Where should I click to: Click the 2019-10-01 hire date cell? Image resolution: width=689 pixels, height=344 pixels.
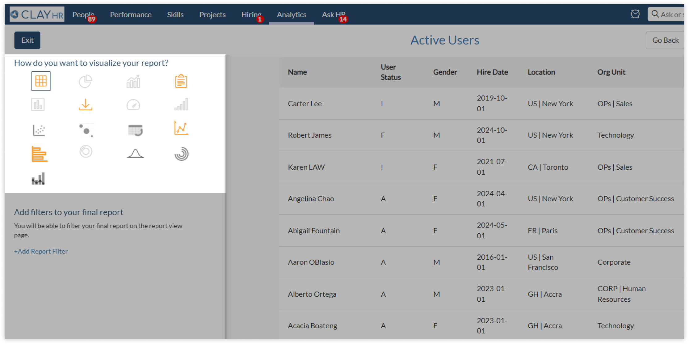[x=492, y=103]
